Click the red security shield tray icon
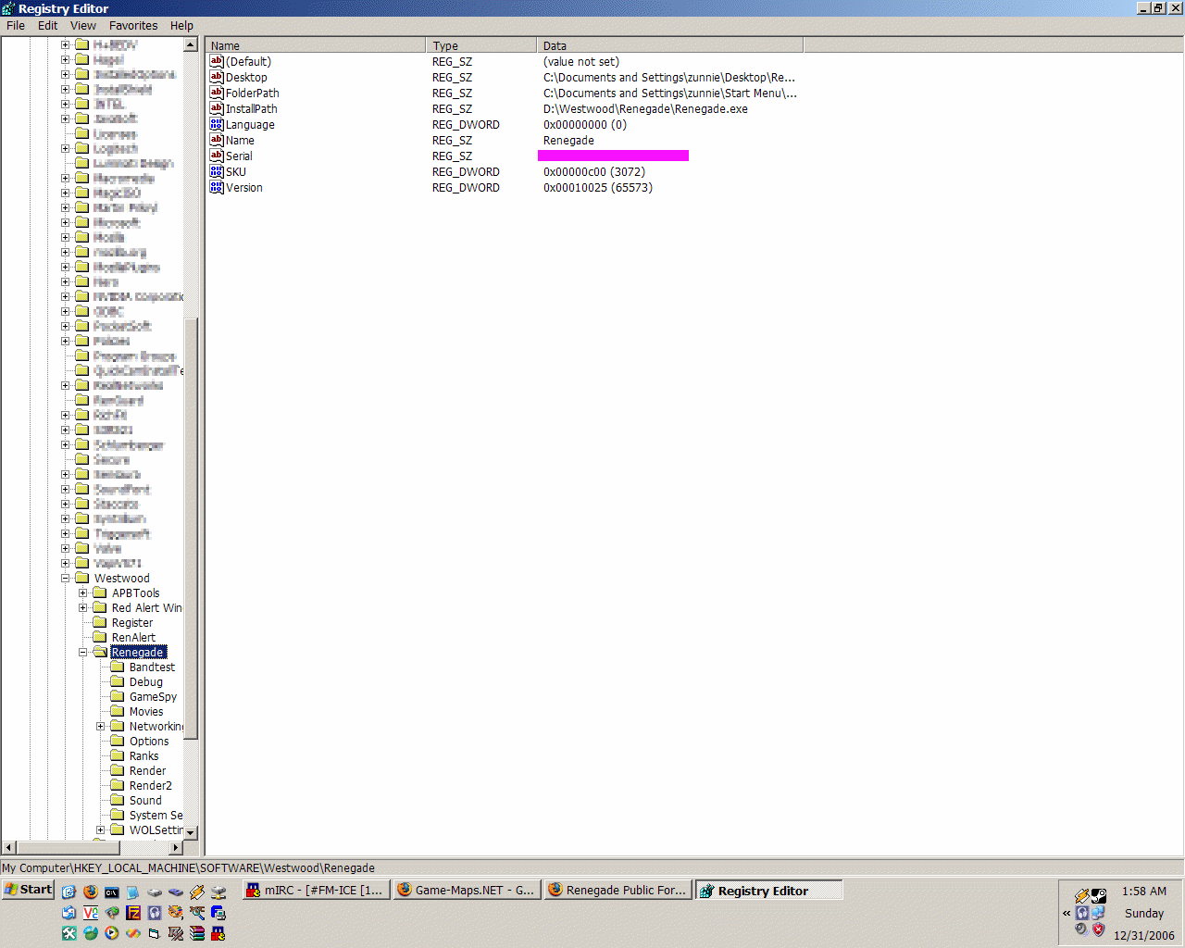 point(1099,929)
